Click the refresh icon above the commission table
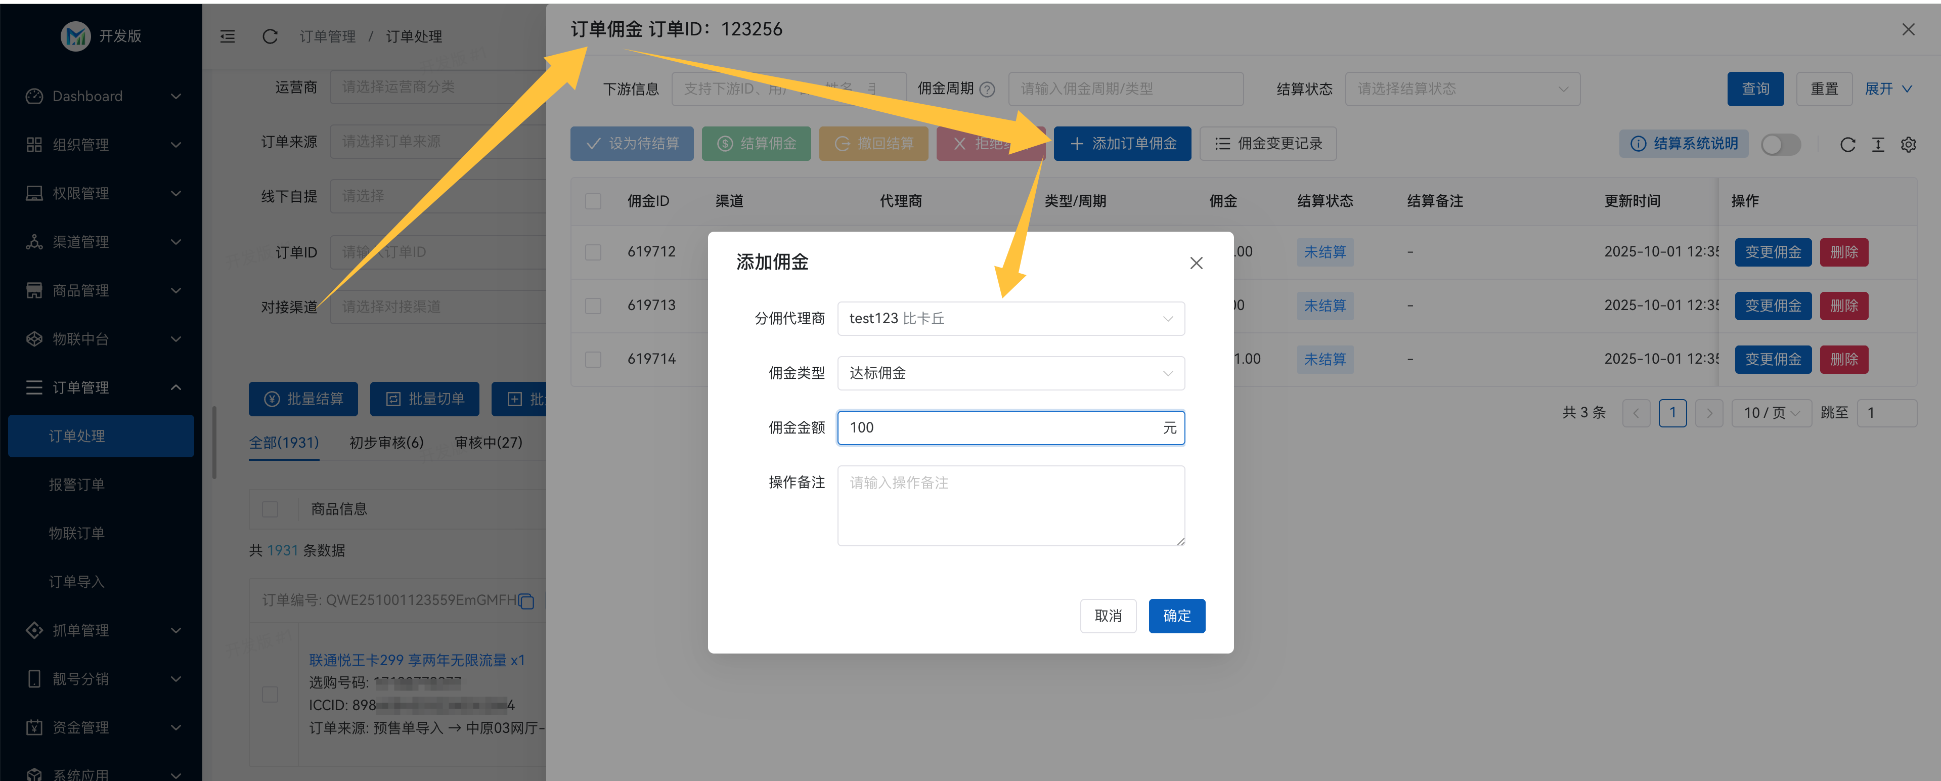This screenshot has height=781, width=1941. click(1847, 144)
